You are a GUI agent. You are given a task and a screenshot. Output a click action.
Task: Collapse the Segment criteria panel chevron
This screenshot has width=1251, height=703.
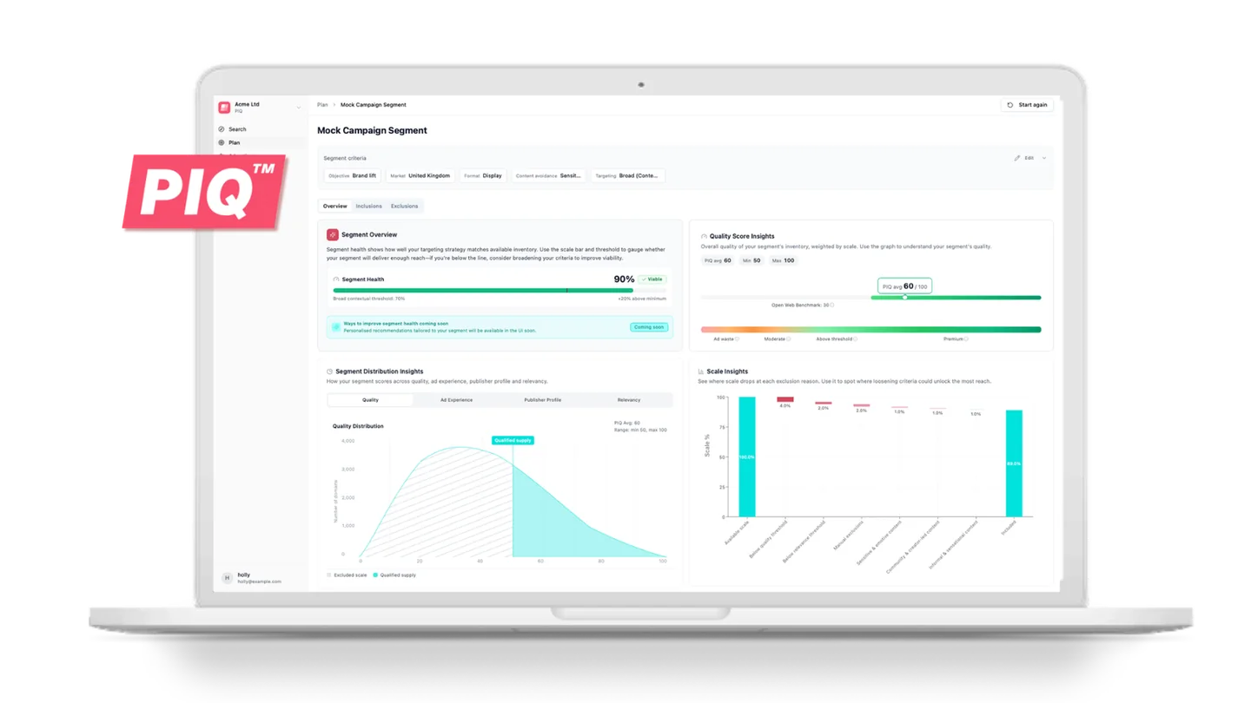pos(1044,158)
